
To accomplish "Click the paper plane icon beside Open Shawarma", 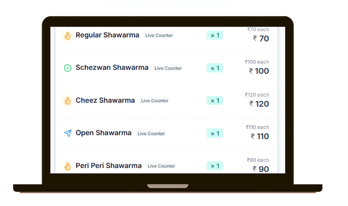I will [x=67, y=133].
